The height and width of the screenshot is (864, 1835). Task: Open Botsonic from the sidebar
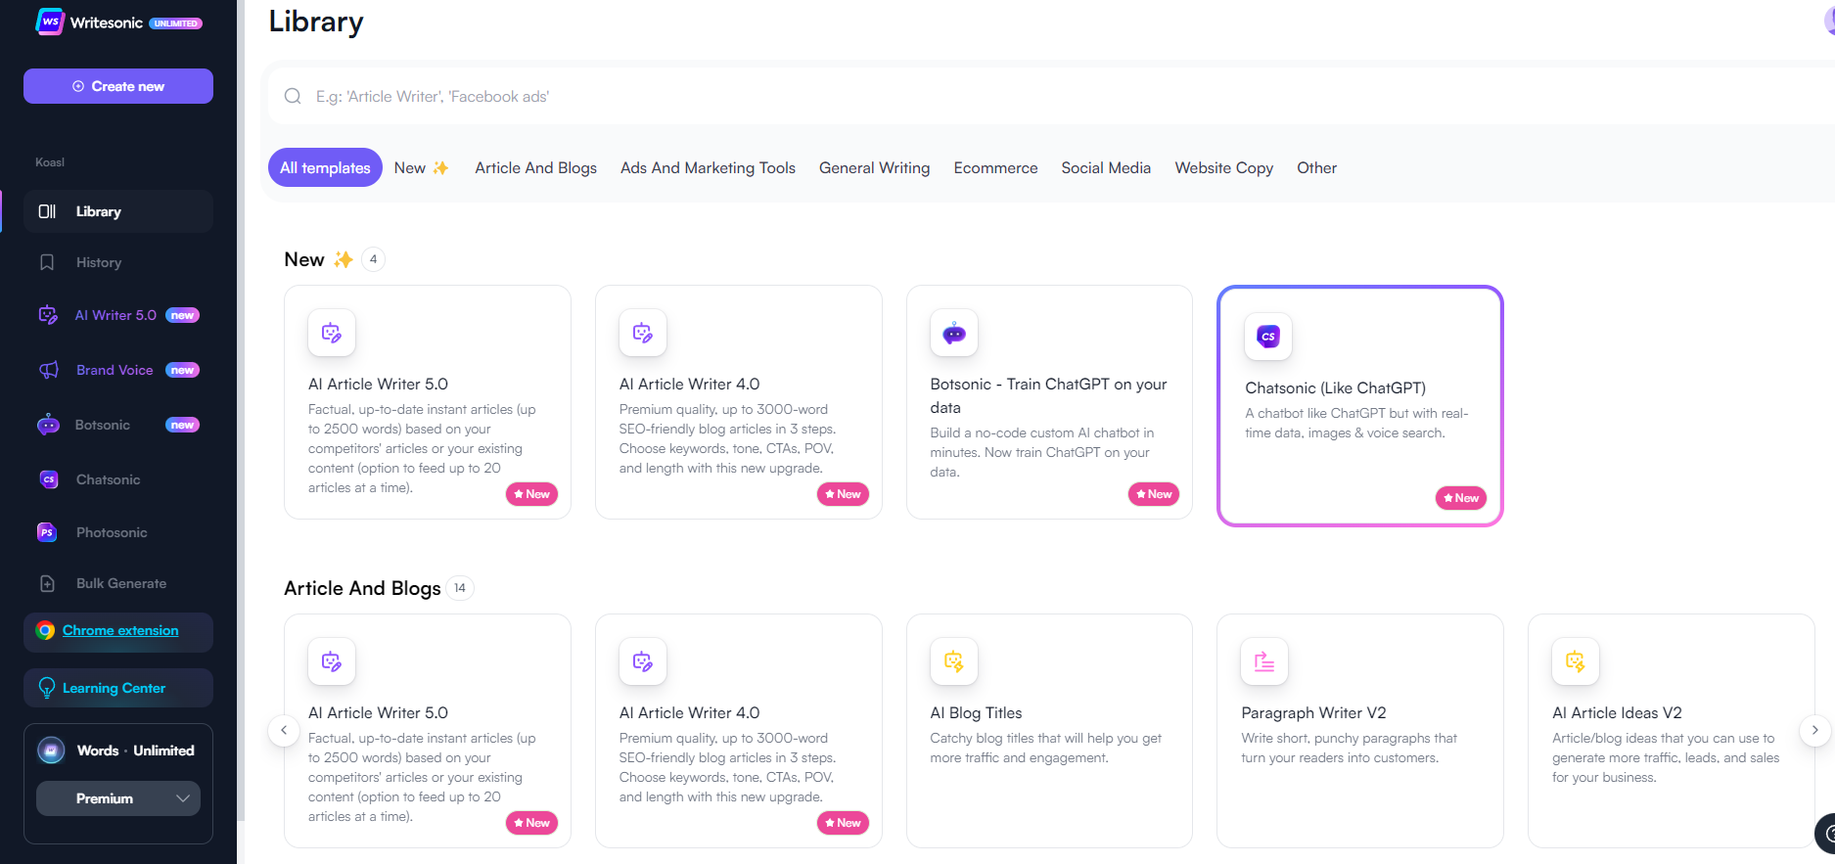tap(103, 425)
